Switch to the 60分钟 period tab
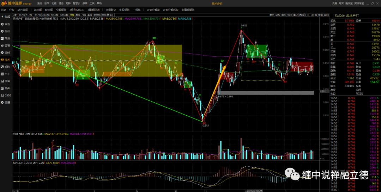Viewport: 381px width, 192px height. tap(54, 15)
